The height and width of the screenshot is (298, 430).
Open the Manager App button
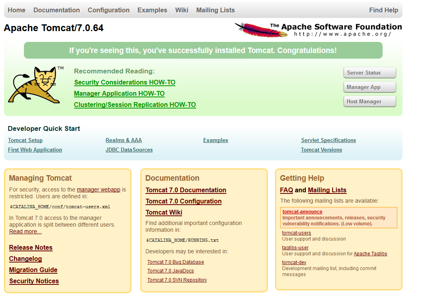369,87
